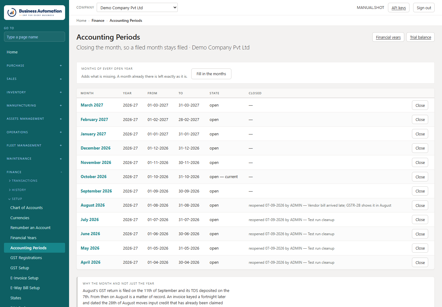The width and height of the screenshot is (442, 307).
Task: Click Fill in the months button
Action: (211, 74)
